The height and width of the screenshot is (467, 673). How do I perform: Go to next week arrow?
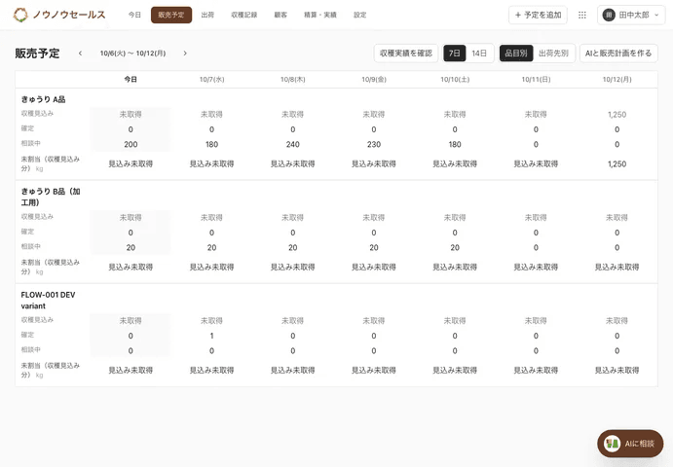click(185, 54)
